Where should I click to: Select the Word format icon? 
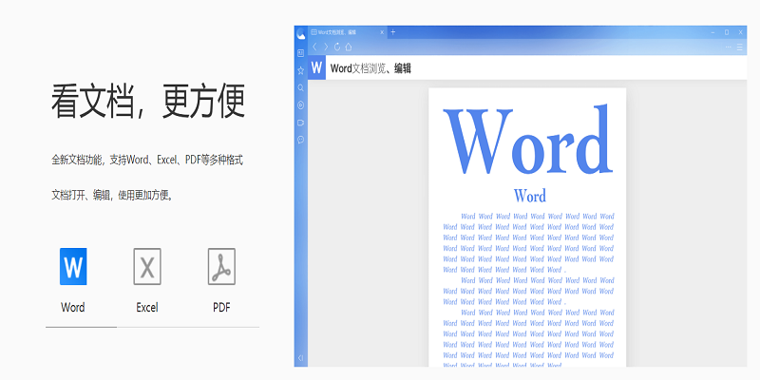pyautogui.click(x=73, y=267)
